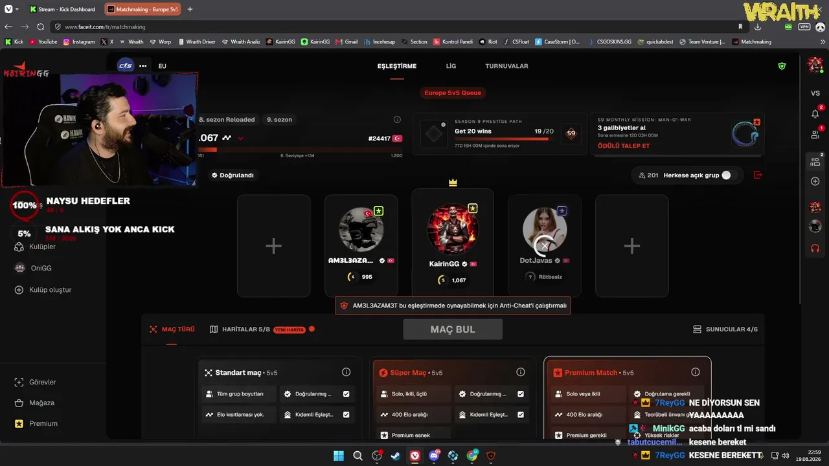829x466 pixels.
Task: Click the Mağaza shop bag icon
Action: pos(19,403)
